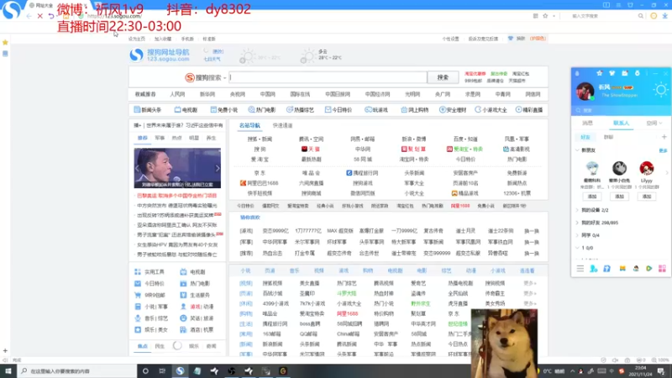The width and height of the screenshot is (672, 378).
Task: Click 设为主页 link at the top
Action: 137,39
